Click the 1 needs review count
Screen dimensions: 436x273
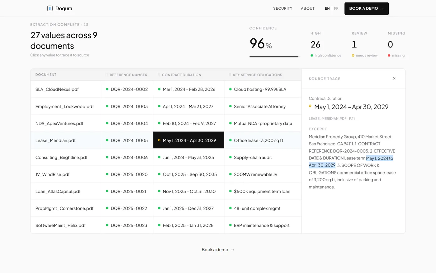354,45
